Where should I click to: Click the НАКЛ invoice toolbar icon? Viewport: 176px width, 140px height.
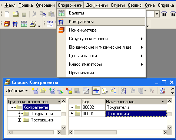click(50, 23)
